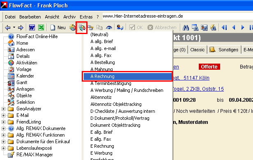Switch to the Classic tab
The height and width of the screenshot is (160, 253).
tap(197, 50)
